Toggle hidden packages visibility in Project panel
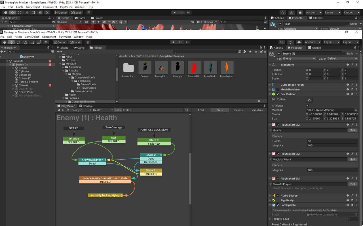The width and height of the screenshot is (363, 226). point(263,52)
